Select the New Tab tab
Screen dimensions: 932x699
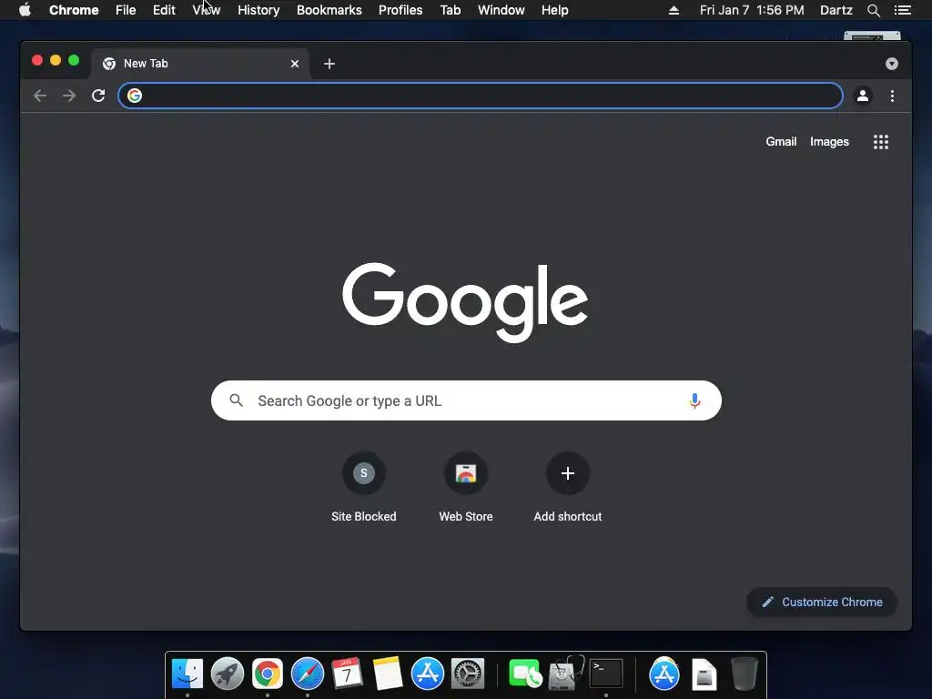point(200,64)
